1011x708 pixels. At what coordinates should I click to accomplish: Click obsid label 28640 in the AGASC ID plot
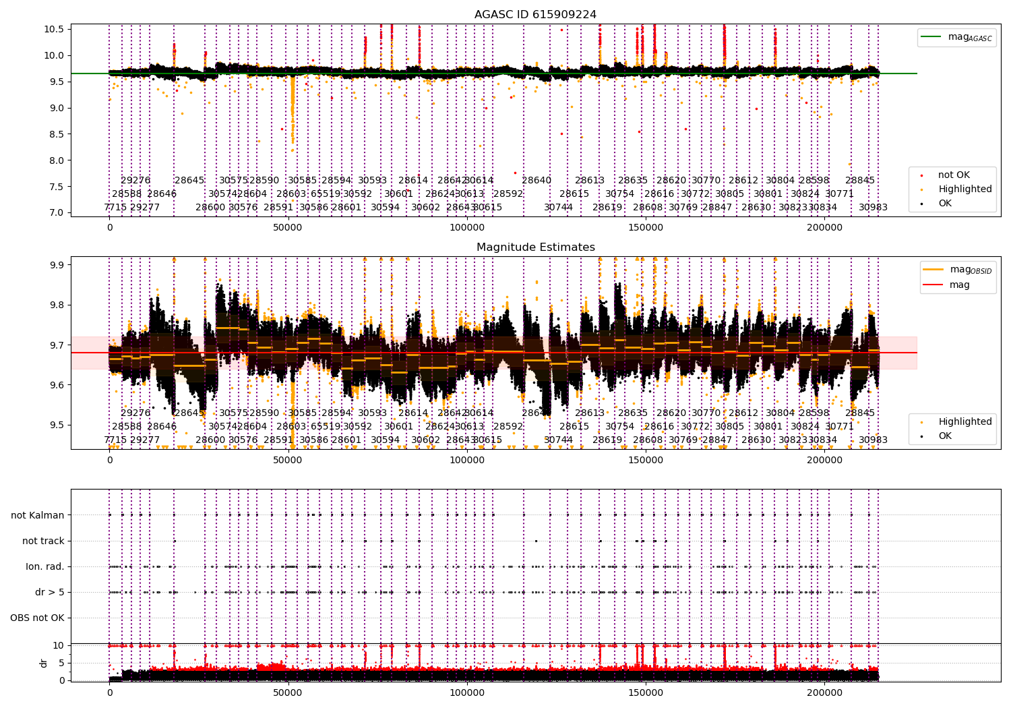pos(537,180)
